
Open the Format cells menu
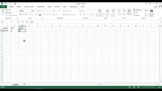point(129,13)
